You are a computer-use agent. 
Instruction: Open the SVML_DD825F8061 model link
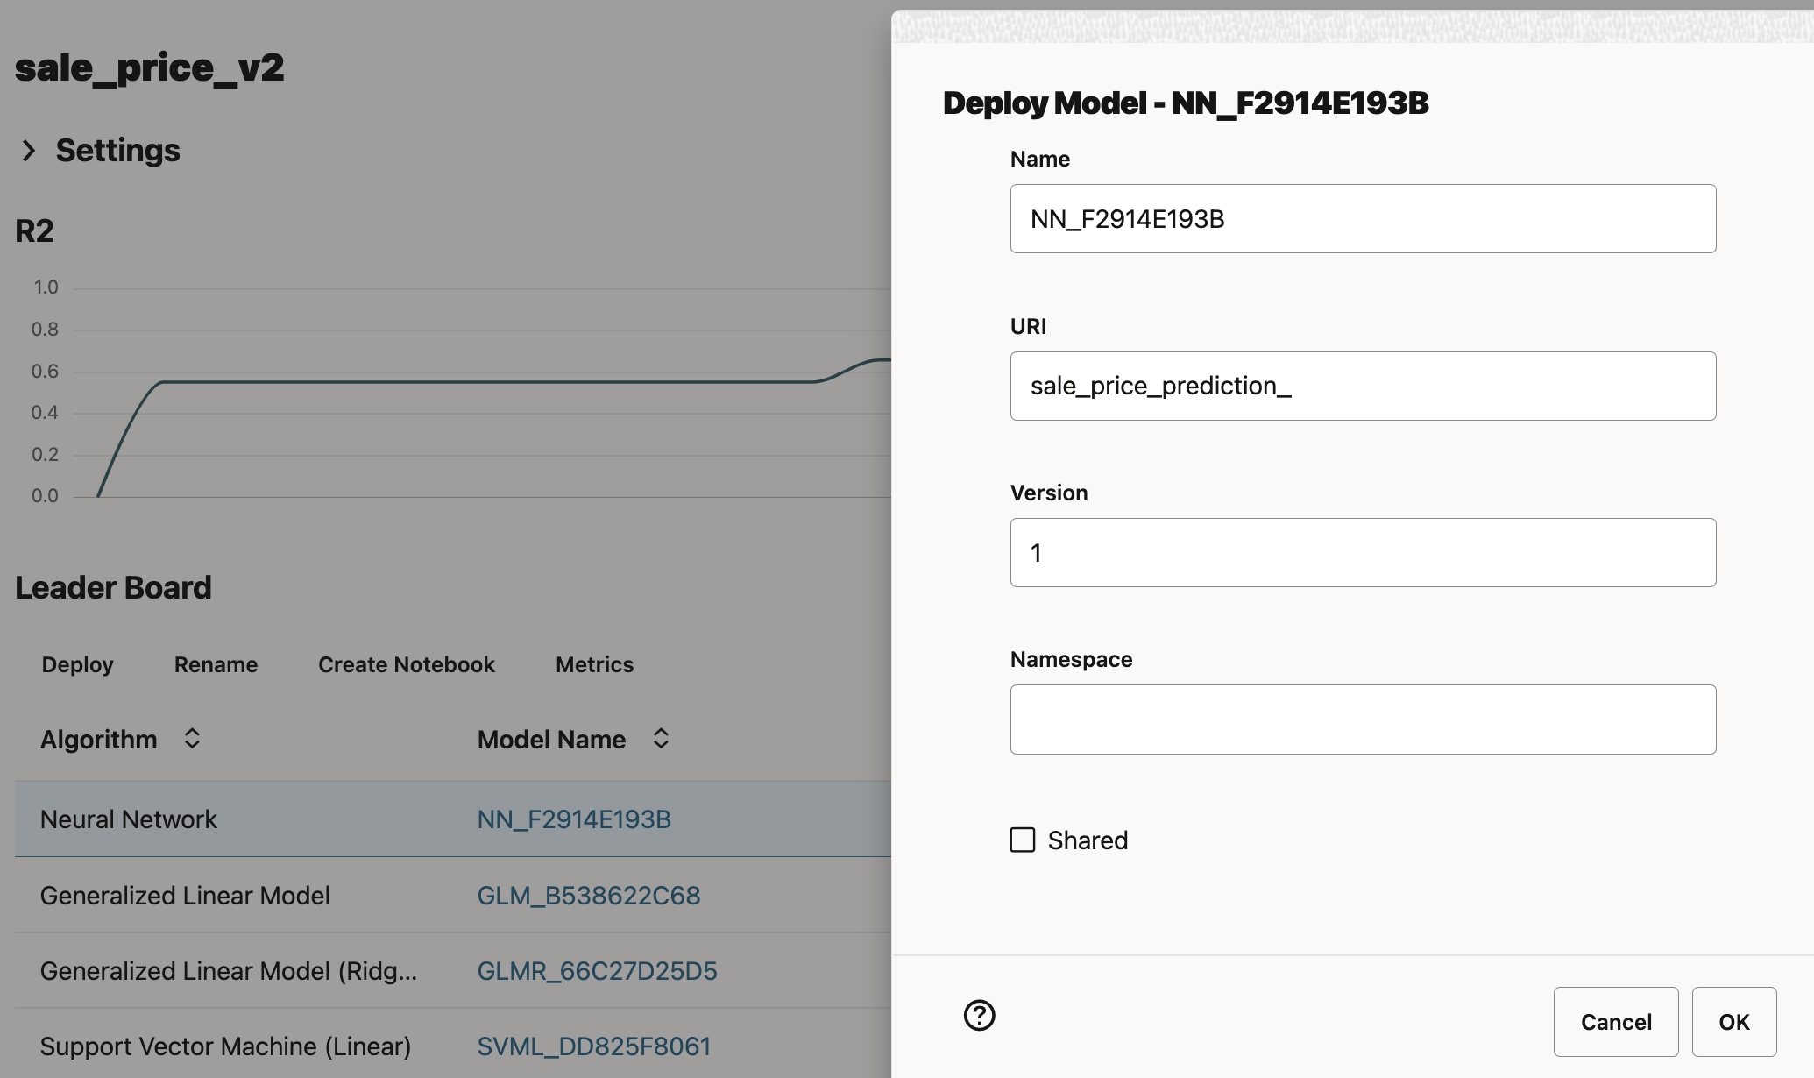tap(593, 1046)
